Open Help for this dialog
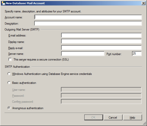Screen dimensions: 147x126 pos(132,117)
